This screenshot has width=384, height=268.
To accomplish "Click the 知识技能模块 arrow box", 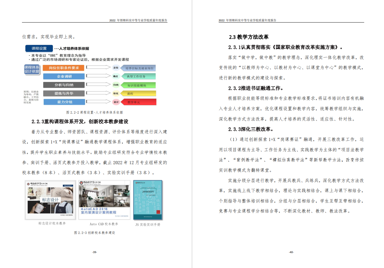I will coord(138,85).
